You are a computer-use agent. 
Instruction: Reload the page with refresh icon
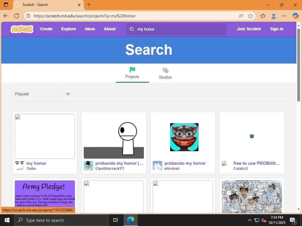(17, 16)
